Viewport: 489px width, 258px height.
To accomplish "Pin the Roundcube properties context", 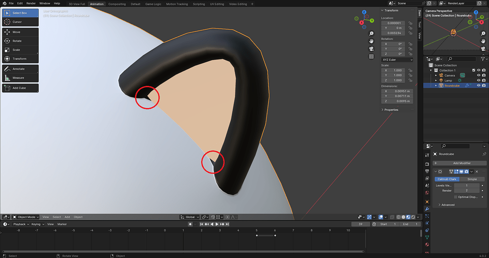I will [484, 154].
